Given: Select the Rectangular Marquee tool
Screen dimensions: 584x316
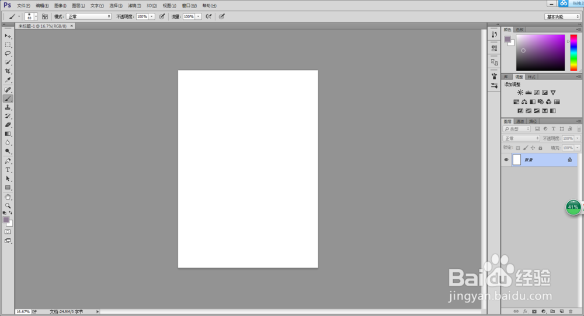Looking at the screenshot, I should pyautogui.click(x=8, y=45).
